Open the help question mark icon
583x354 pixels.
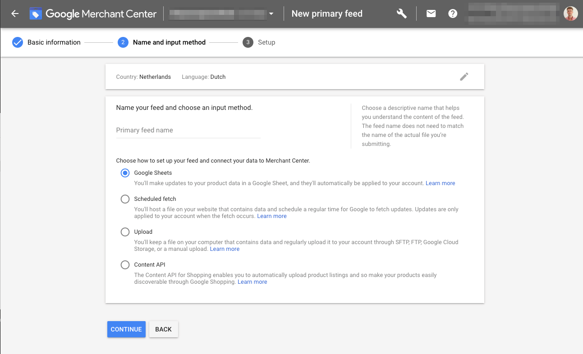pyautogui.click(x=453, y=14)
